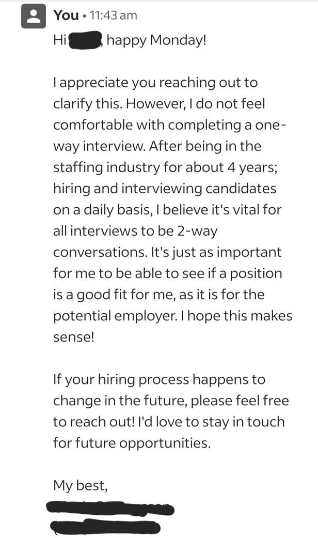Click the "My best," sign-off

click(x=79, y=485)
